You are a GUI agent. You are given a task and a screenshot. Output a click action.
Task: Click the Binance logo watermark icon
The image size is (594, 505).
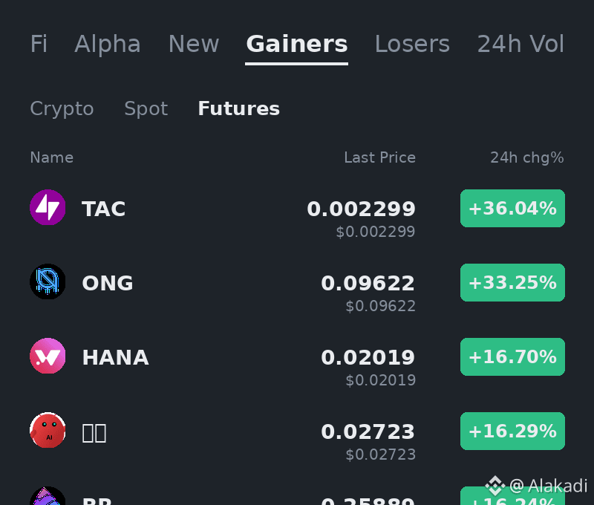(x=495, y=486)
